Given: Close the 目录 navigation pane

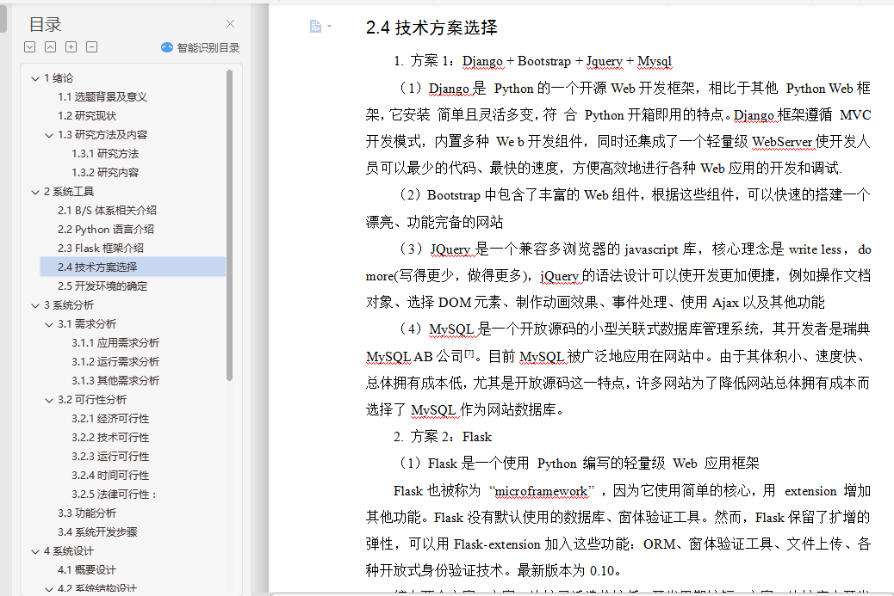Looking at the screenshot, I should (230, 24).
